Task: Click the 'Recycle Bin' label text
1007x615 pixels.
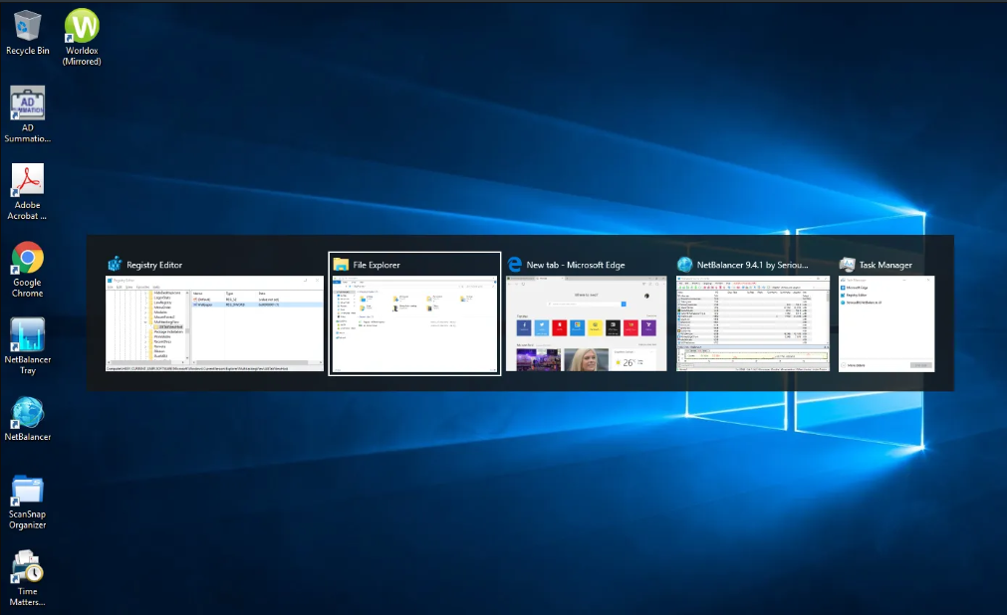Action: (x=28, y=51)
